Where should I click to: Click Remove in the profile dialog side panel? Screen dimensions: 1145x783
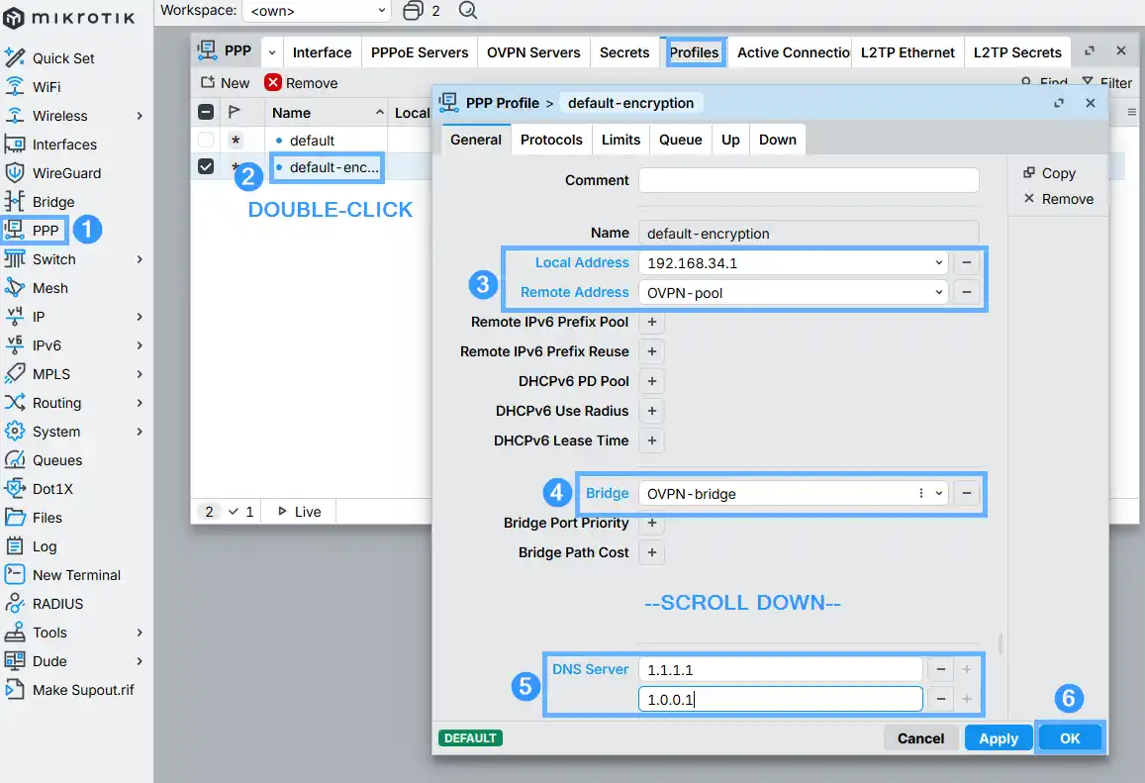[x=1058, y=199]
